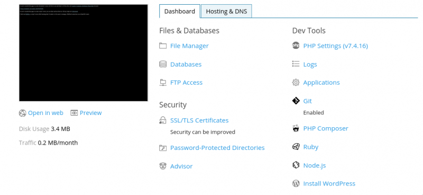Image resolution: width=423 pixels, height=195 pixels.
Task: Click the Node.js hexagon icon
Action: [296, 165]
